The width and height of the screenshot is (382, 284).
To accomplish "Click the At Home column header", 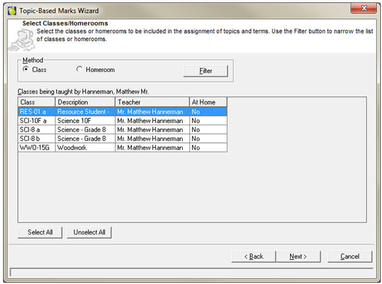I will 207,102.
